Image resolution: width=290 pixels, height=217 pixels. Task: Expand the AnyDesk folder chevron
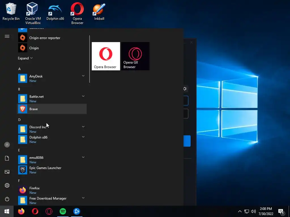[83, 76]
